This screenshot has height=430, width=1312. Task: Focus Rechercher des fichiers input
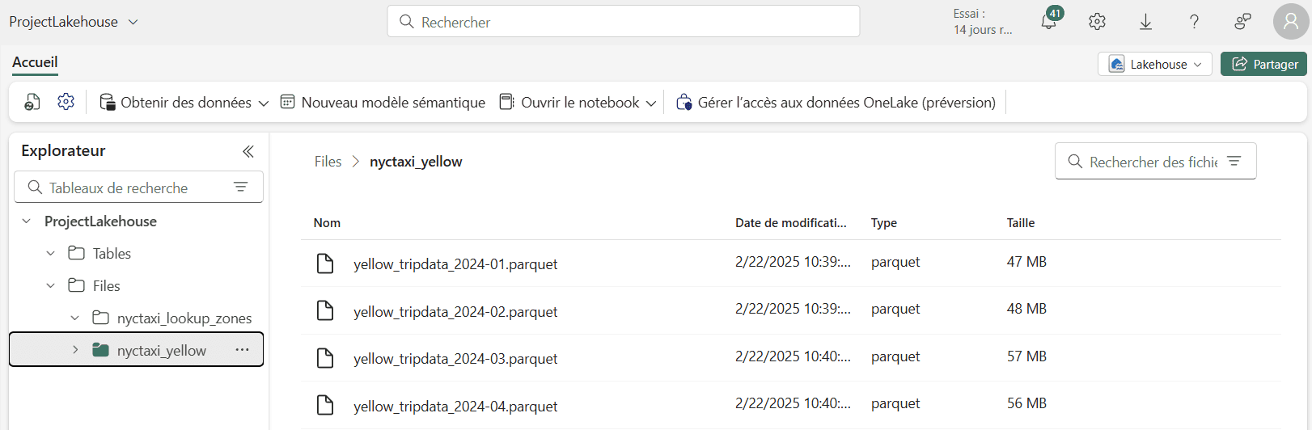point(1155,161)
